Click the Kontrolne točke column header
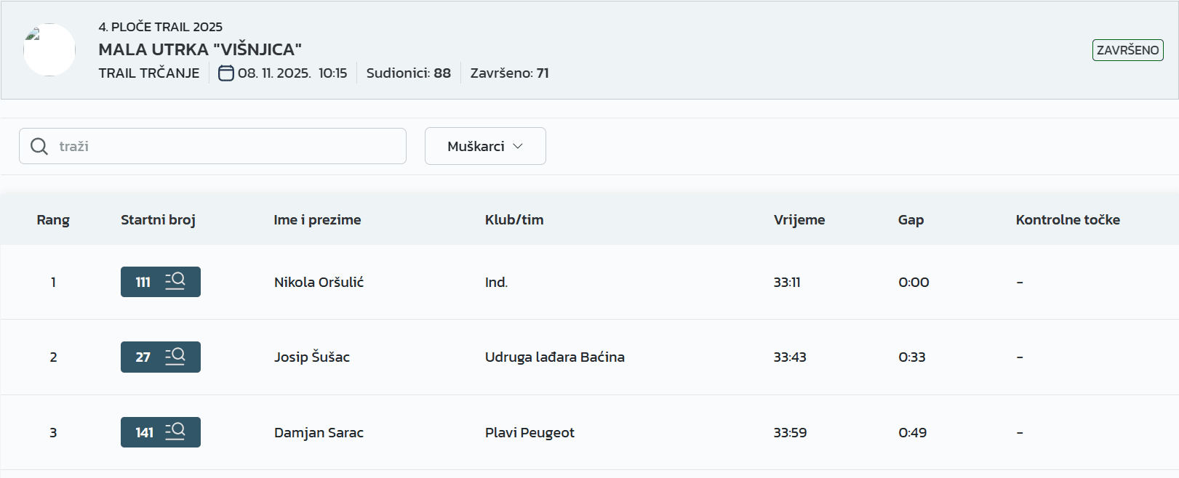 pyautogui.click(x=1068, y=219)
